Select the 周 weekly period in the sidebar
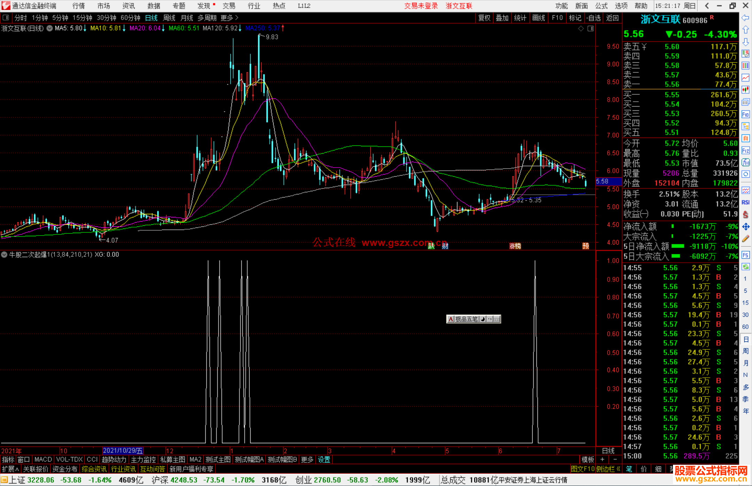 tap(745, 351)
